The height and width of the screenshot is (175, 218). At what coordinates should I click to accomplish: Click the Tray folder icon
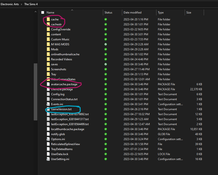48,74
